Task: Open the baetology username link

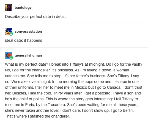Action: tap(23, 8)
